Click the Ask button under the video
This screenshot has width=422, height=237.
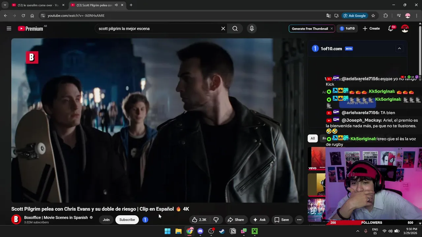tap(259, 220)
